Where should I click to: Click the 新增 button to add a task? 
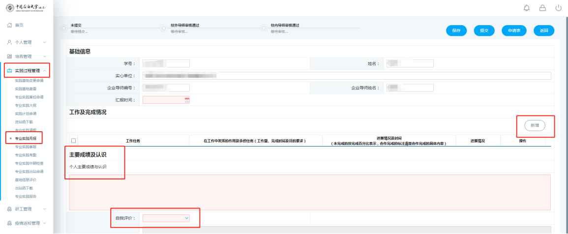[535, 126]
